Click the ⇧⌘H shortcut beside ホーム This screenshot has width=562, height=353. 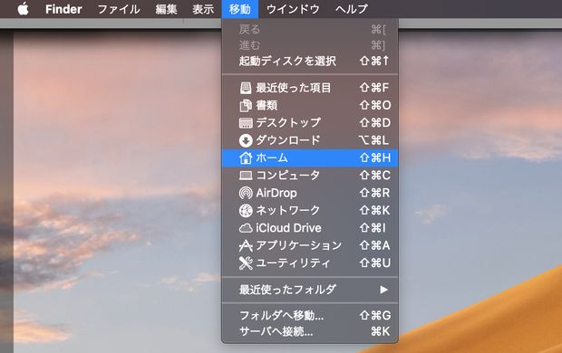[x=375, y=157]
